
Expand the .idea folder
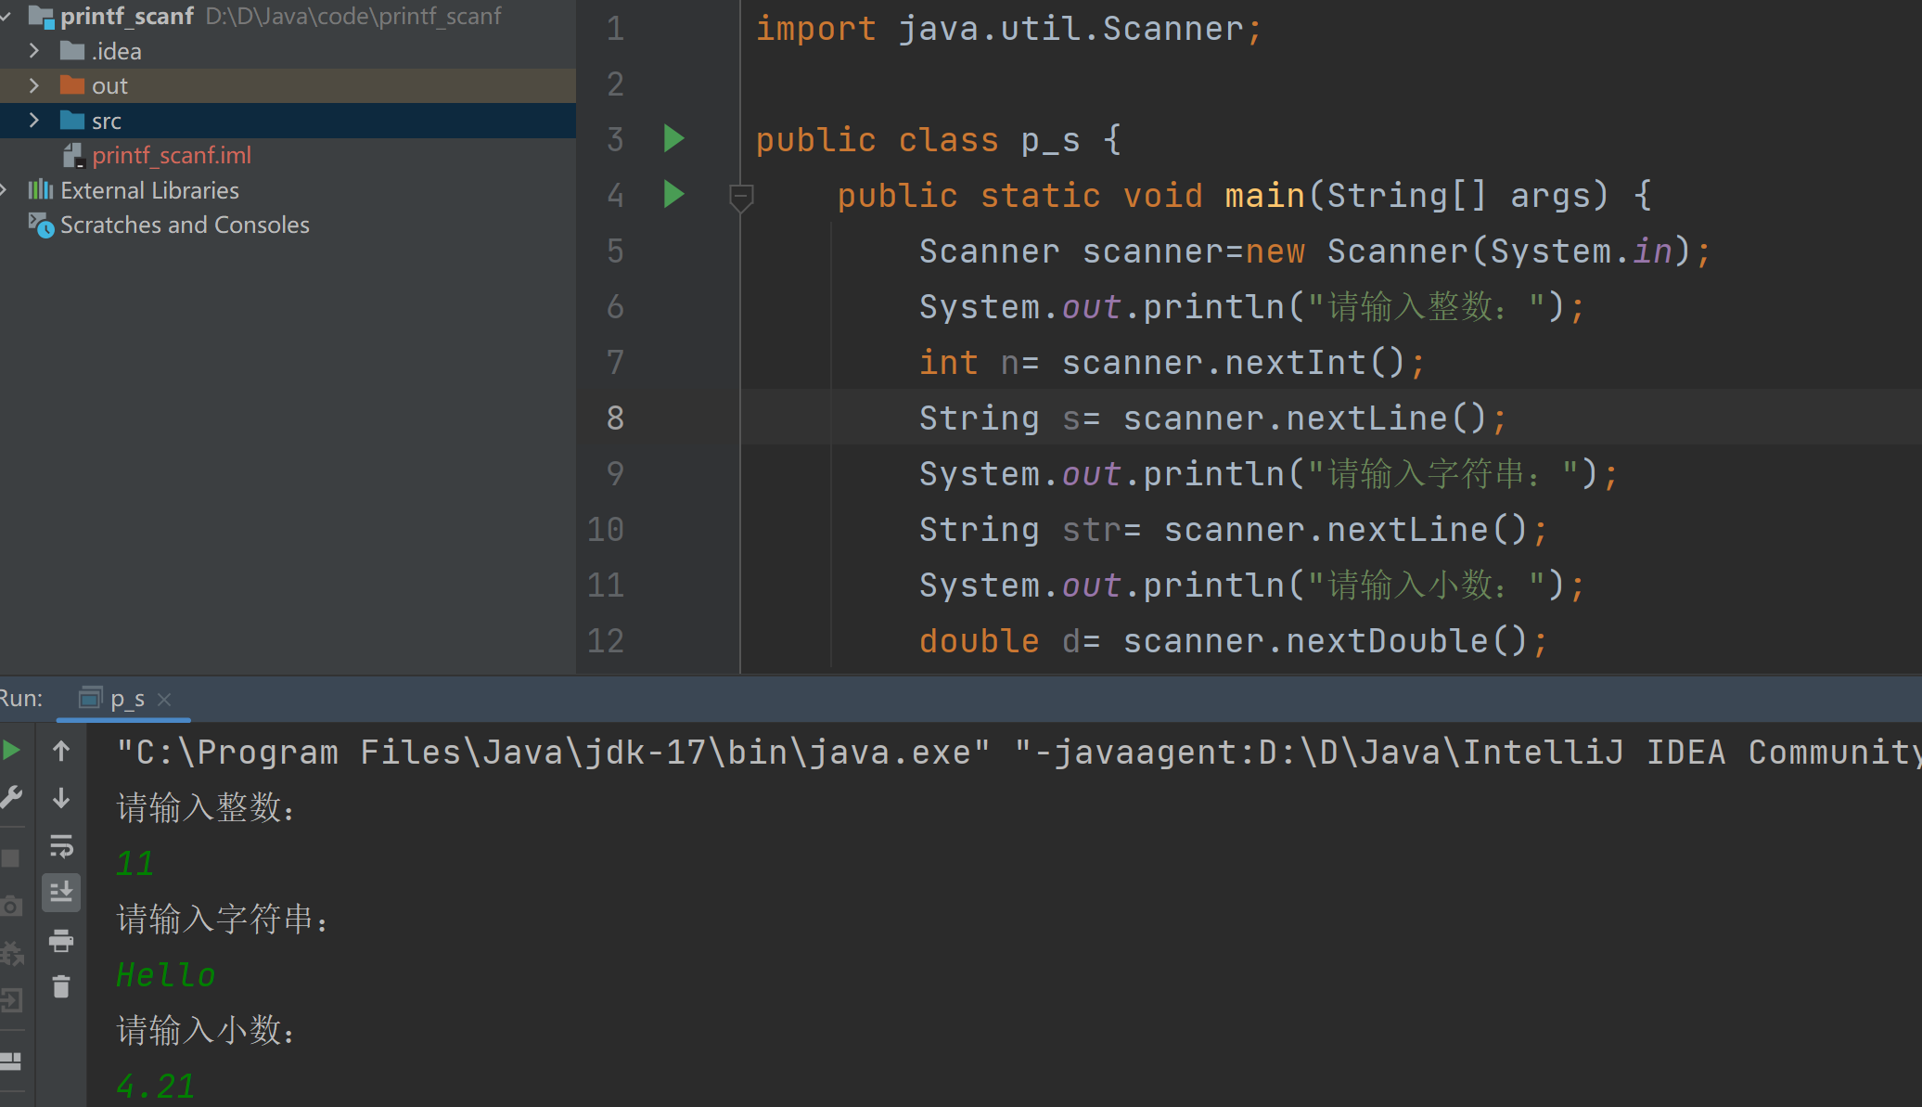tap(34, 50)
